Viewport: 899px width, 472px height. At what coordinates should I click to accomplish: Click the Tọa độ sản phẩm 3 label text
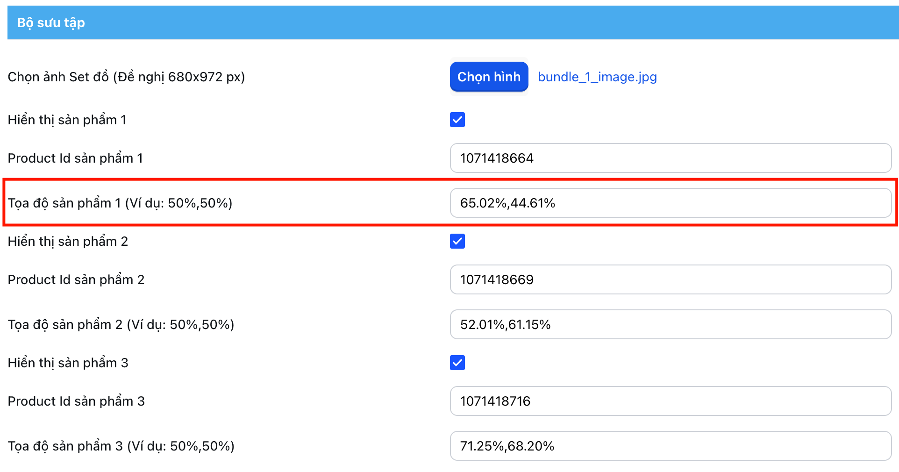click(121, 446)
